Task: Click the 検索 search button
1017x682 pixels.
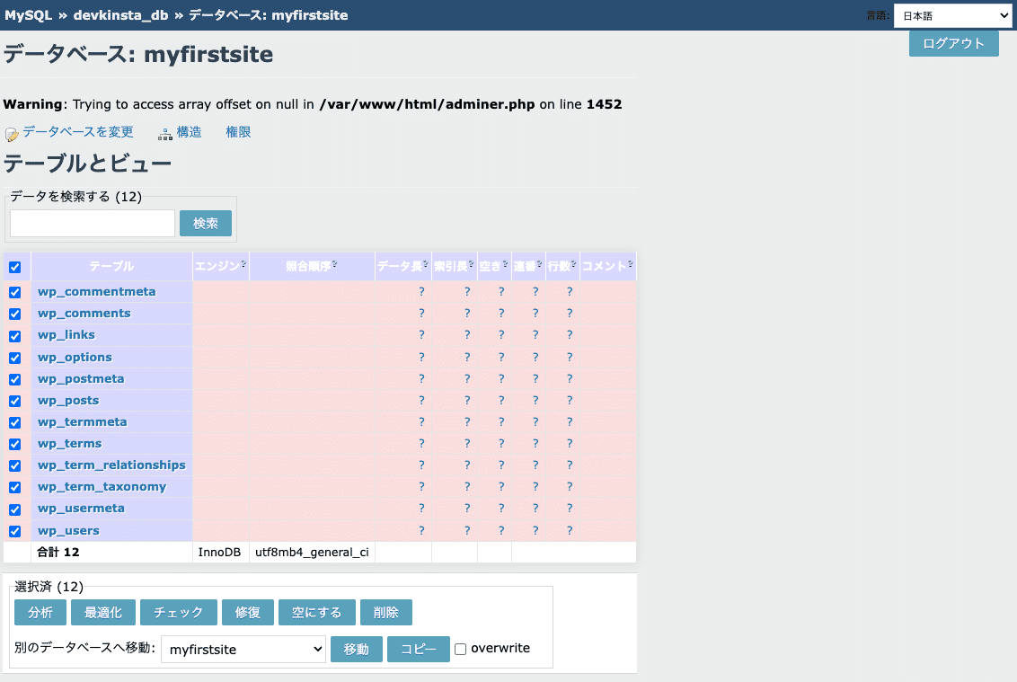Action: (x=206, y=223)
